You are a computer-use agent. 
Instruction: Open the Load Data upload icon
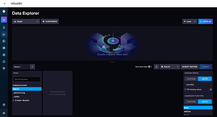[x=4, y=28]
